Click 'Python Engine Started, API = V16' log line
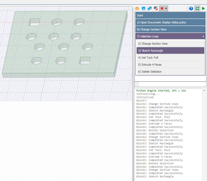The height and width of the screenshot is (181, 207). 161,91
